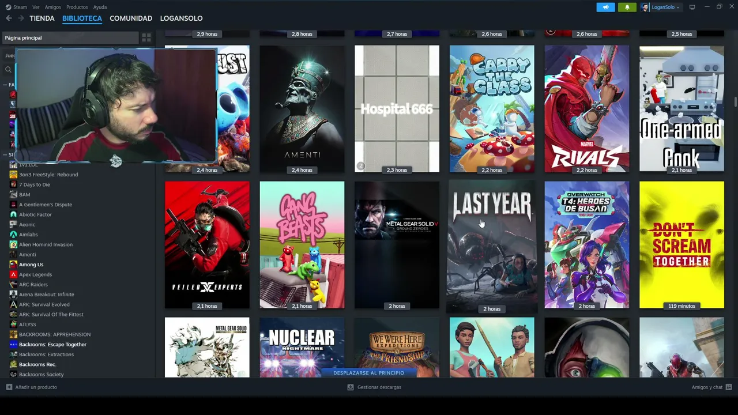Select BACKROOMS: APPREHENSION in the sidebar
Screen dimensions: 738x415
(x=55, y=334)
